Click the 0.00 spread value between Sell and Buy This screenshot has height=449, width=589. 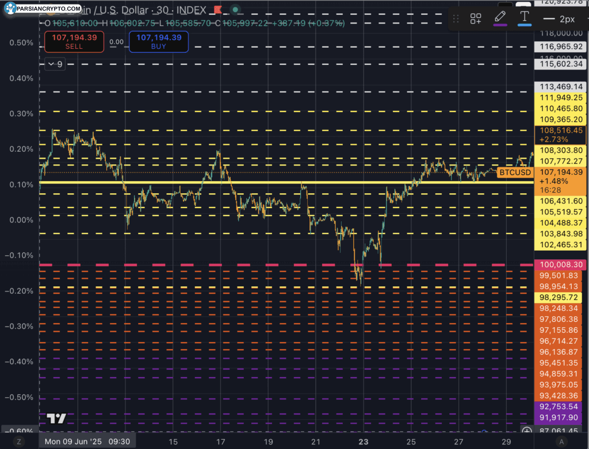tap(116, 42)
